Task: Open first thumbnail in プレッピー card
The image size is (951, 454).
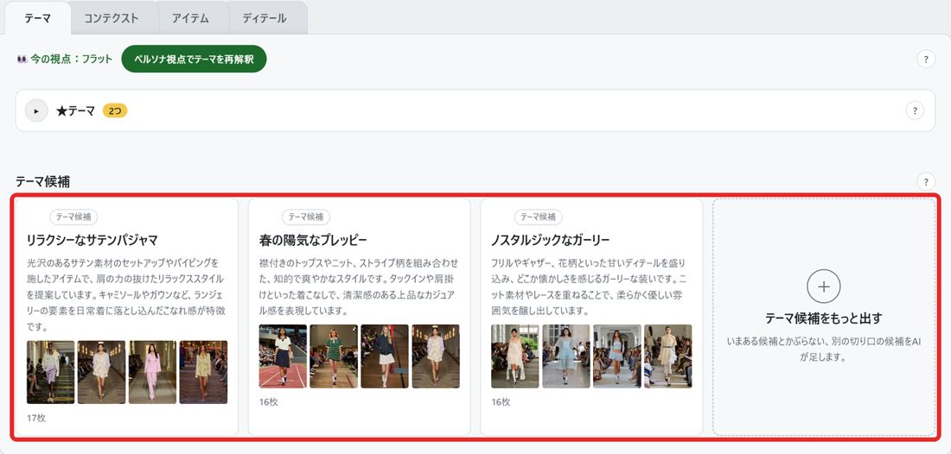Action: pos(283,356)
